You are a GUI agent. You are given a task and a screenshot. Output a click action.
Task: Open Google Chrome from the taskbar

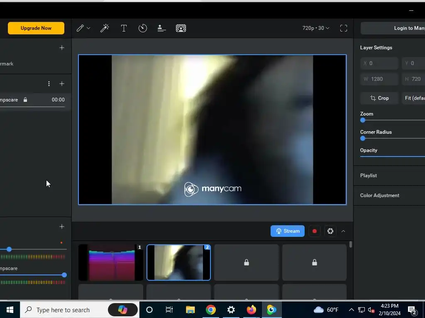point(210,310)
